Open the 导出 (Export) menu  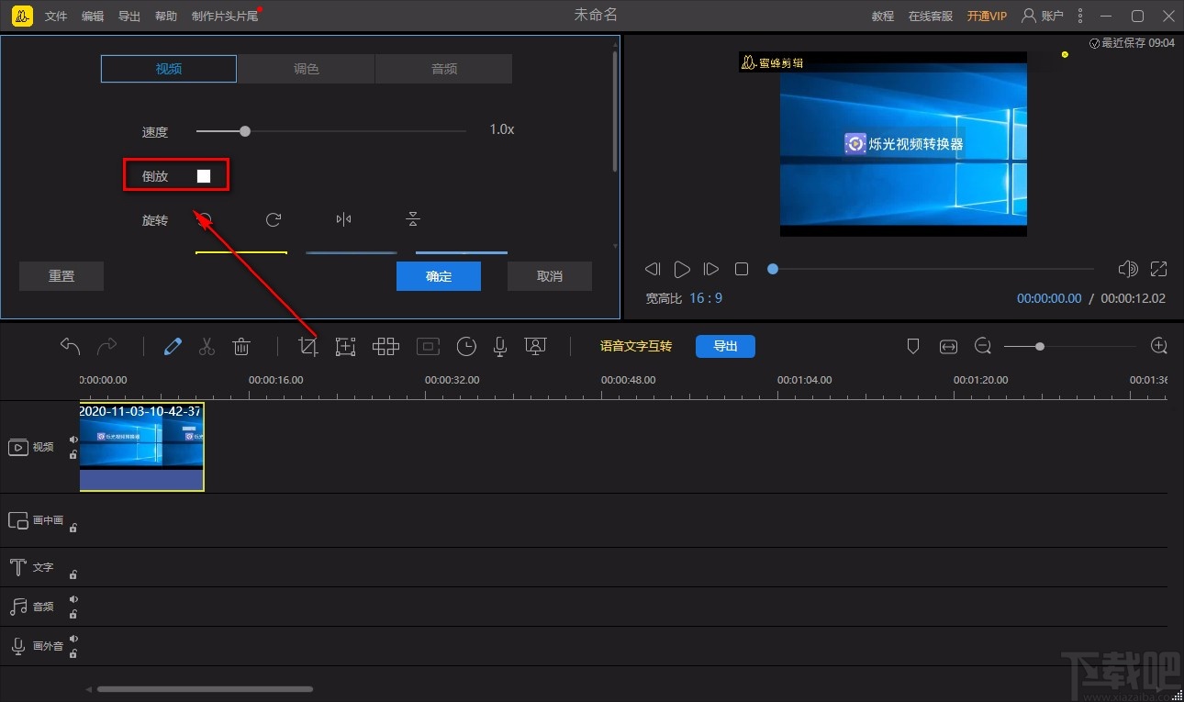pyautogui.click(x=129, y=17)
